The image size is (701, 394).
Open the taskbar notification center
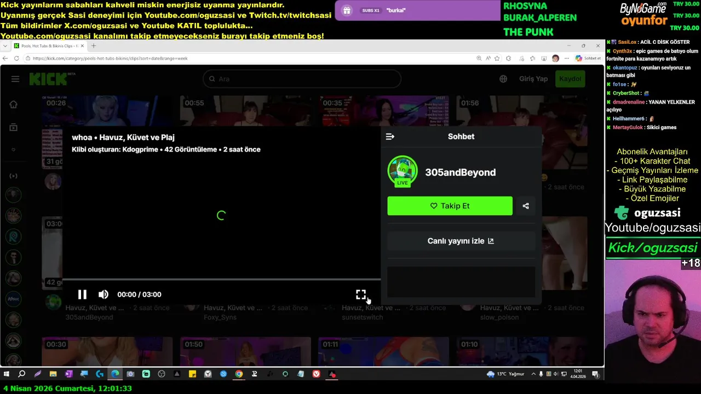coord(595,374)
